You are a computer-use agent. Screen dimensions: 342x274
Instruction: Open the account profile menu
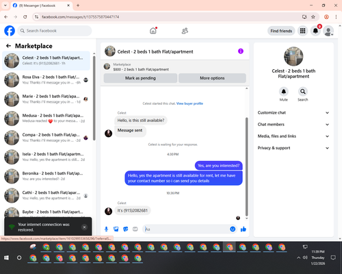(328, 31)
